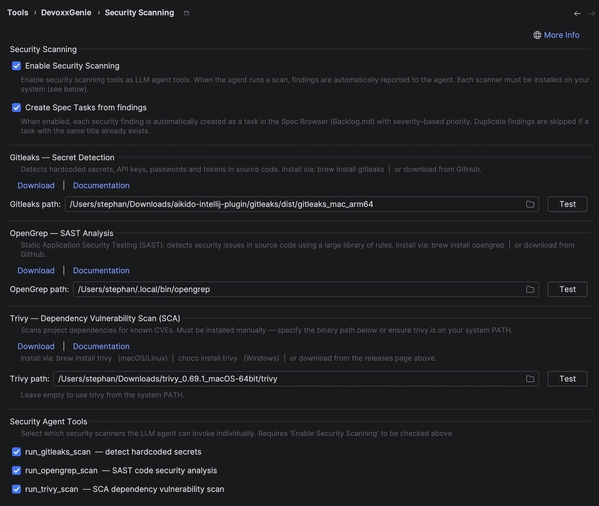Select Security Scanning in the breadcrumb

(x=139, y=13)
